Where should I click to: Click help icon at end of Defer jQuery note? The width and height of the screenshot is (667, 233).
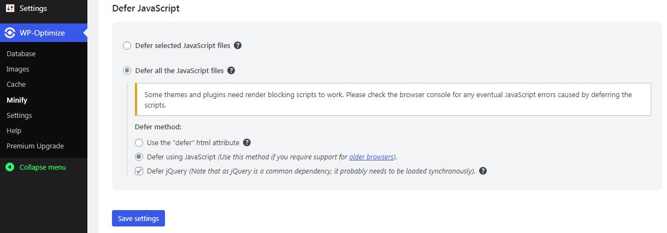483,171
